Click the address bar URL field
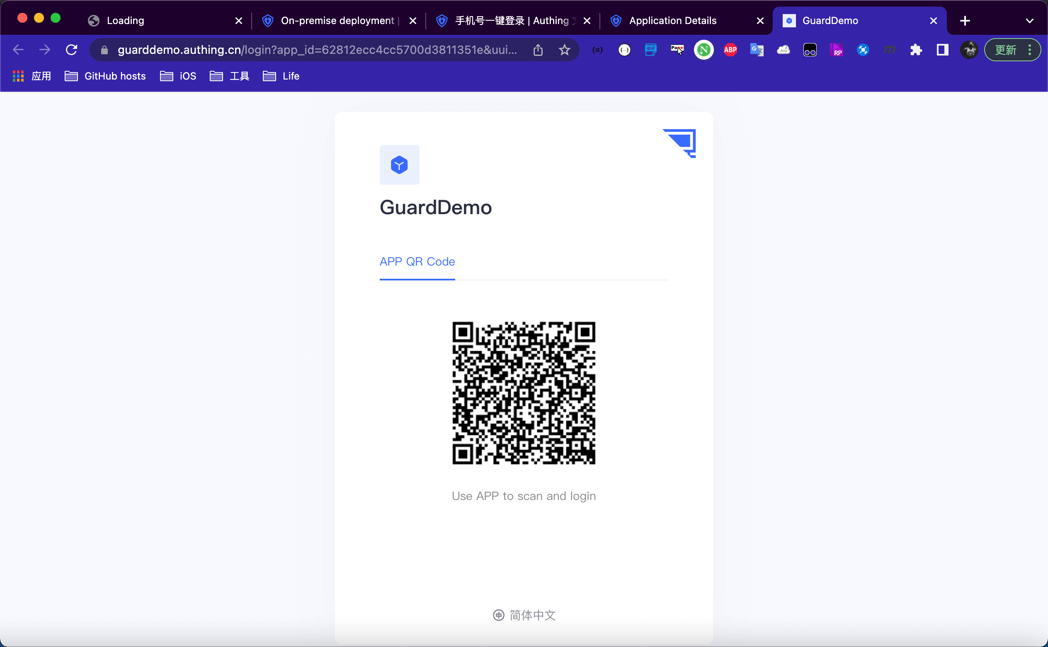The image size is (1048, 647). click(317, 50)
